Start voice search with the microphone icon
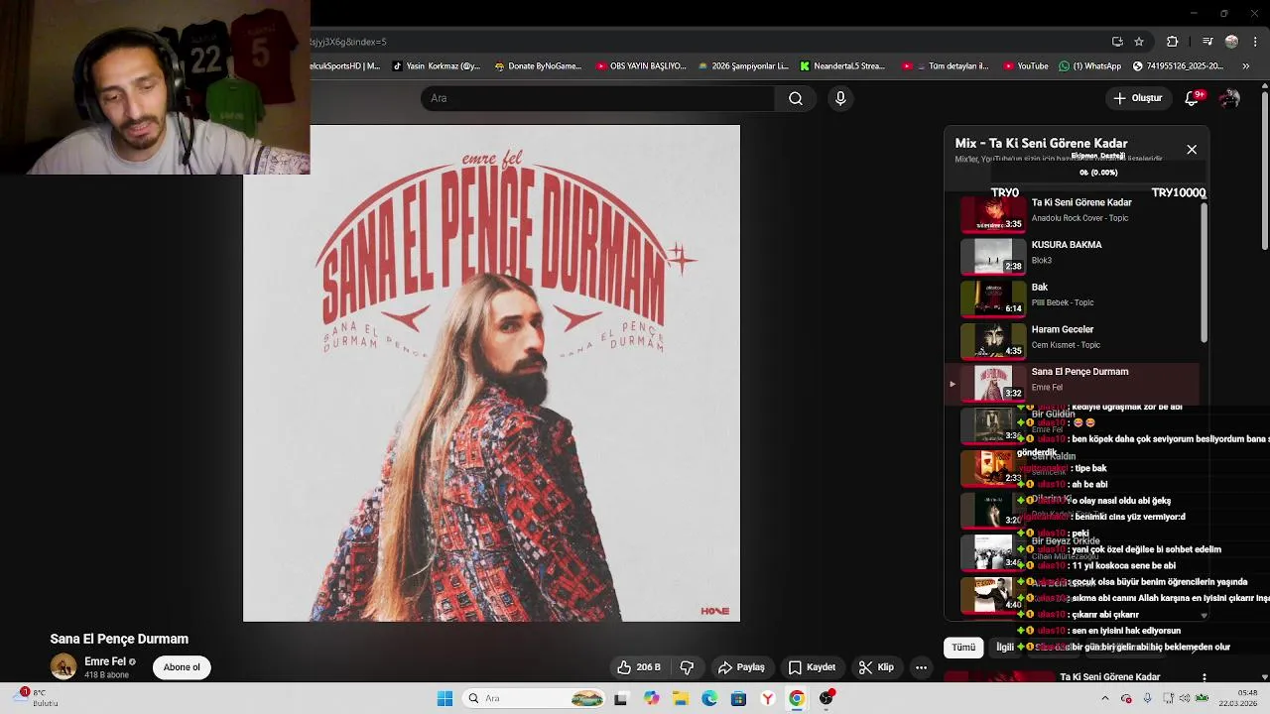This screenshot has height=714, width=1270. pyautogui.click(x=840, y=98)
